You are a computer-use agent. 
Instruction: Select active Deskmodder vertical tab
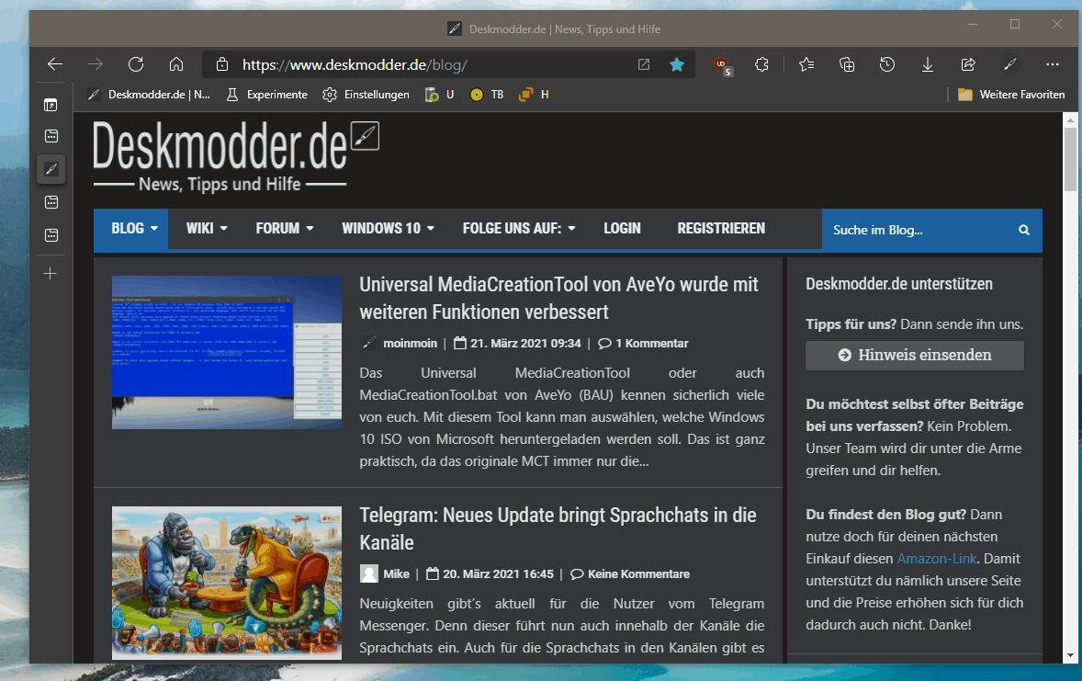(51, 169)
